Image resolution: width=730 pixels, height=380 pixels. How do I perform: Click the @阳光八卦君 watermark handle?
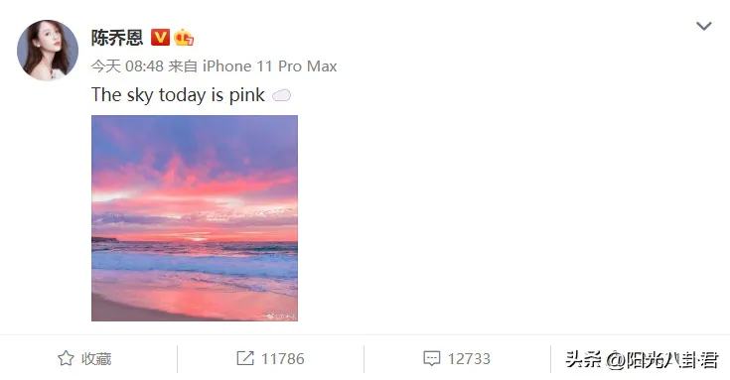pos(662,360)
